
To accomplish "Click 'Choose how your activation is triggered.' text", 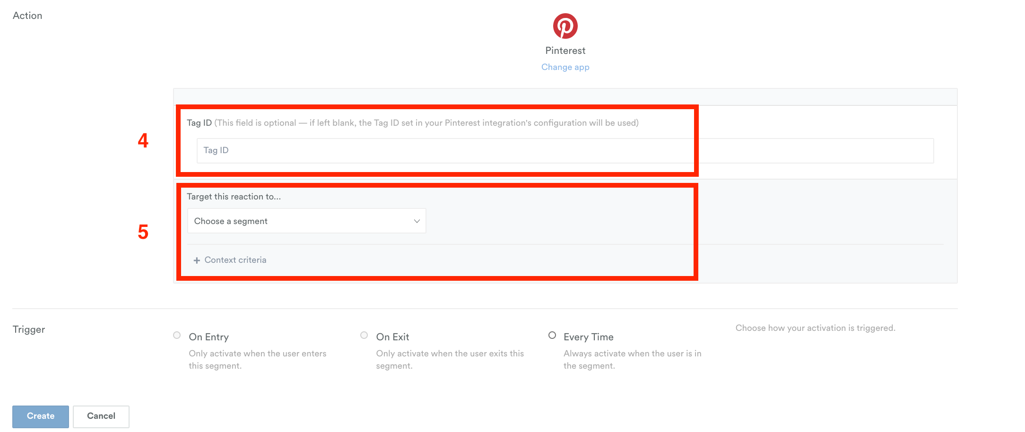I will [815, 328].
